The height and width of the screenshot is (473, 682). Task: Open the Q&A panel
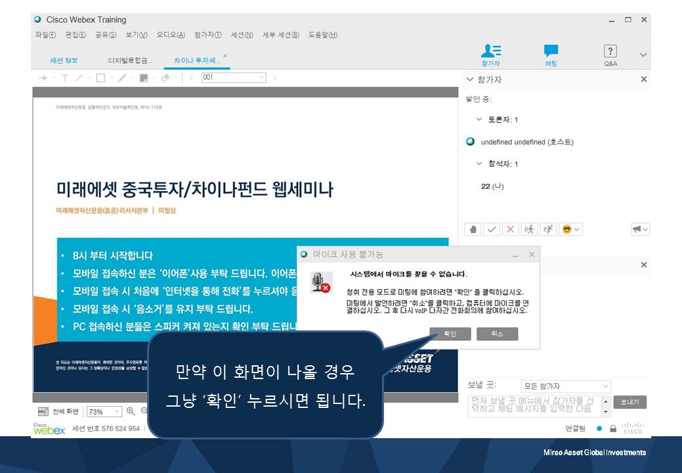(610, 55)
